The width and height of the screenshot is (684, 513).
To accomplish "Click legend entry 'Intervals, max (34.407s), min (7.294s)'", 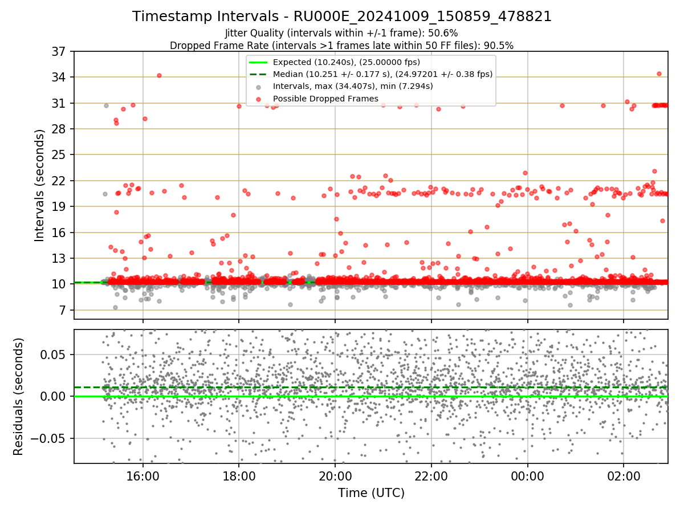I will point(353,86).
